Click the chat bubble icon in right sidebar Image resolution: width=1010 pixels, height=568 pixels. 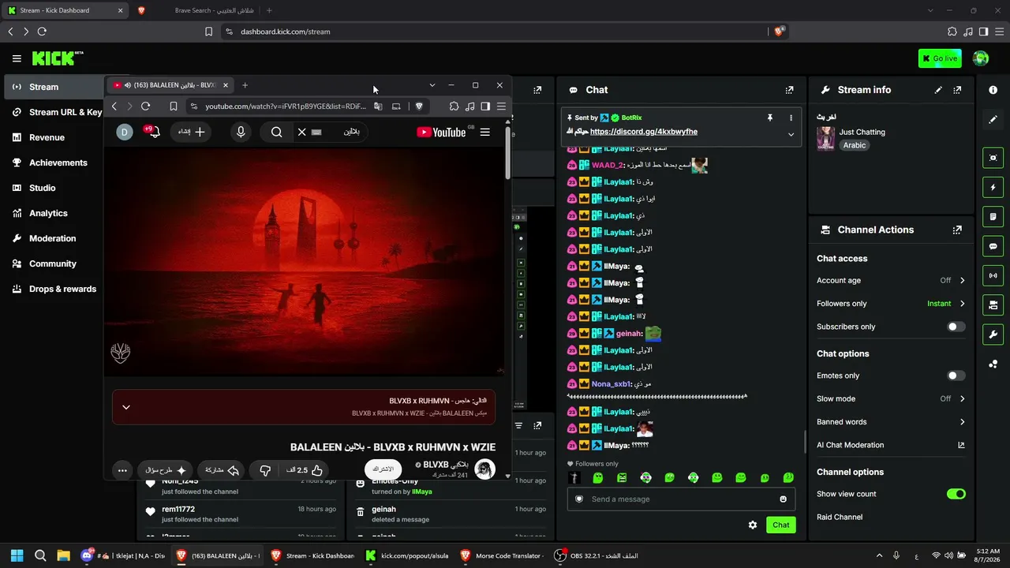pos(993,246)
